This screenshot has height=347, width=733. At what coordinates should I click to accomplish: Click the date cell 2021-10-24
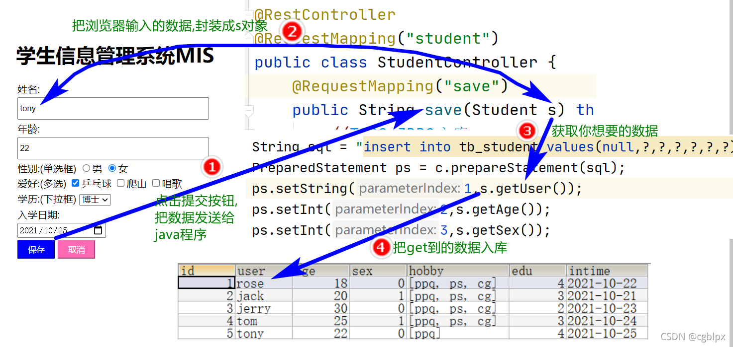tap(607, 321)
